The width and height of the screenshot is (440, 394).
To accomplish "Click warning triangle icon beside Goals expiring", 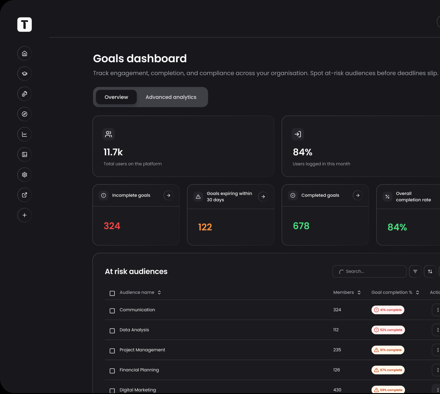I will [x=198, y=197].
